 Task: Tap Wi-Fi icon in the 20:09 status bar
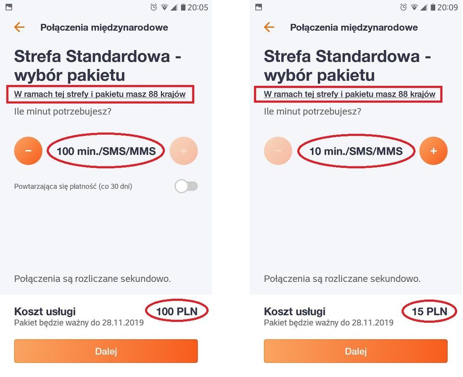pyautogui.click(x=414, y=7)
